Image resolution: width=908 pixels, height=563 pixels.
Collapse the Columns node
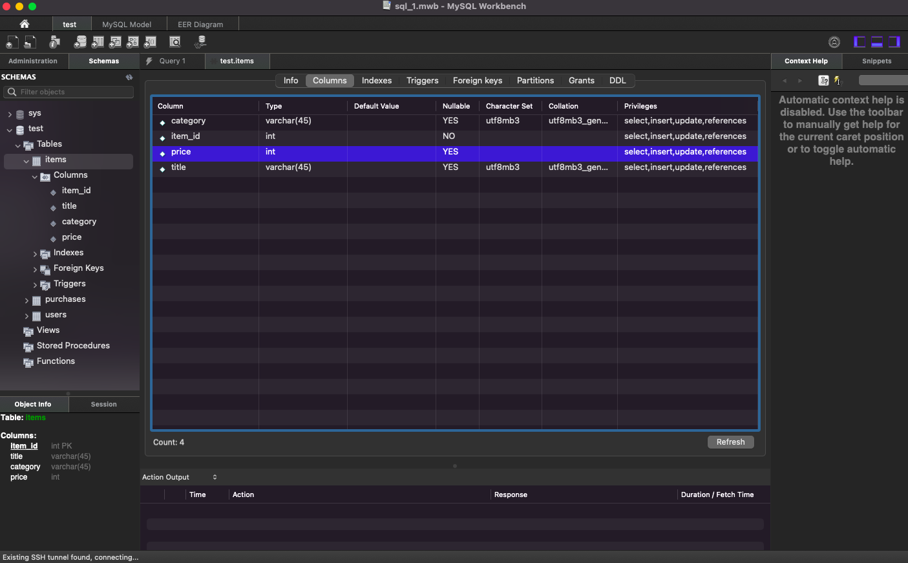[35, 176]
